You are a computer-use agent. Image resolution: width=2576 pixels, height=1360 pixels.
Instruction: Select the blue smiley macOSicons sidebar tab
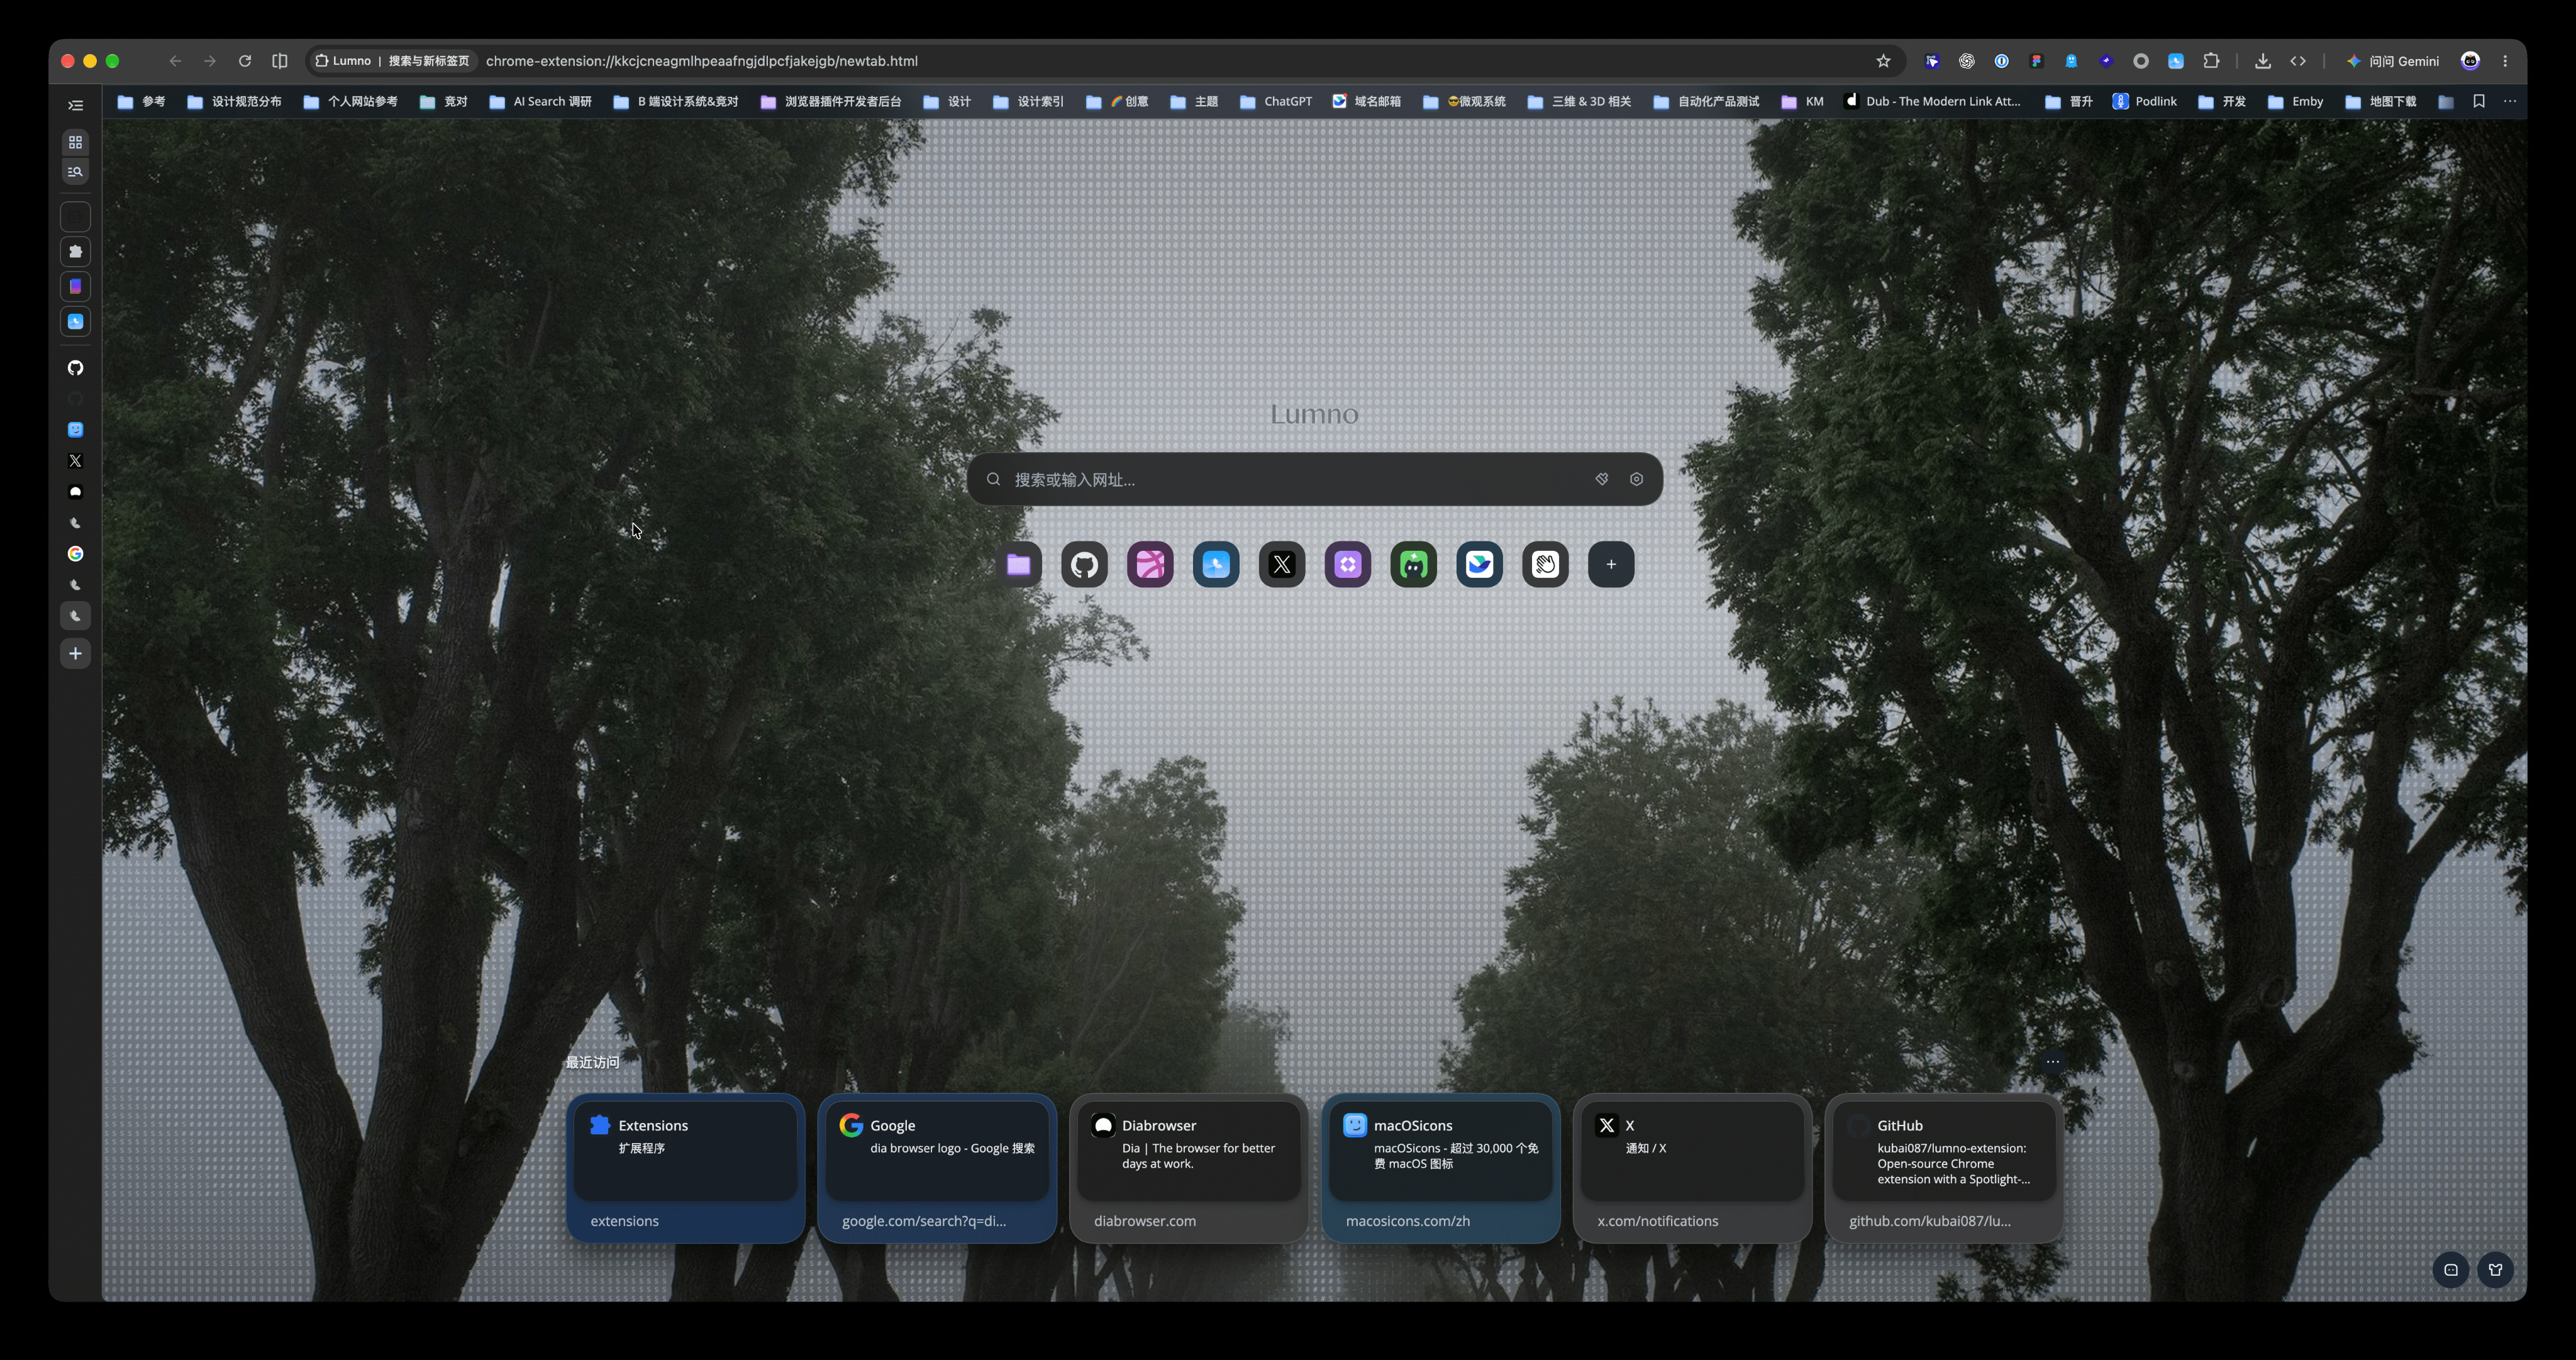75,430
